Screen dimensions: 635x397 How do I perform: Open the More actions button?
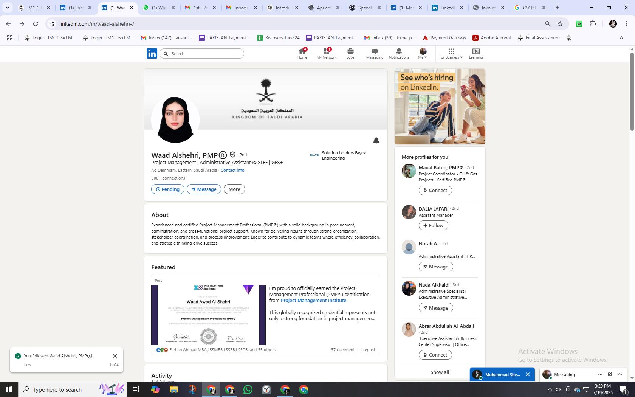pos(234,189)
